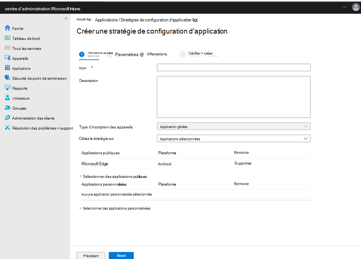Click the Utilisateurs person icon

(7, 97)
